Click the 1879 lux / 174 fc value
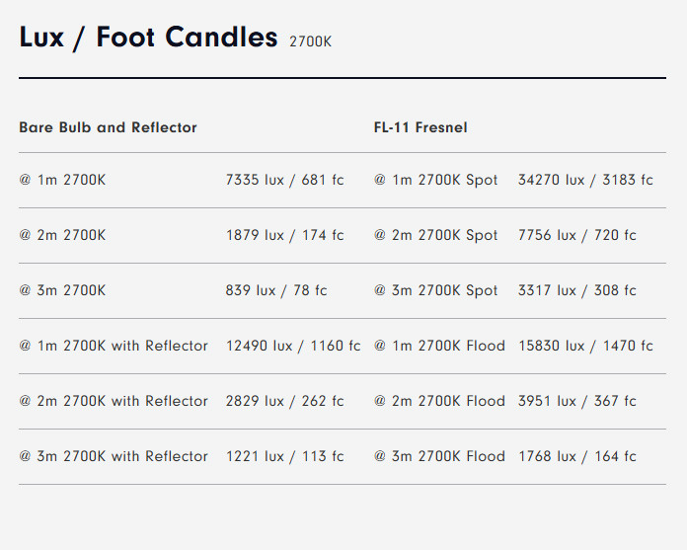The height and width of the screenshot is (550, 687). pyautogui.click(x=285, y=235)
